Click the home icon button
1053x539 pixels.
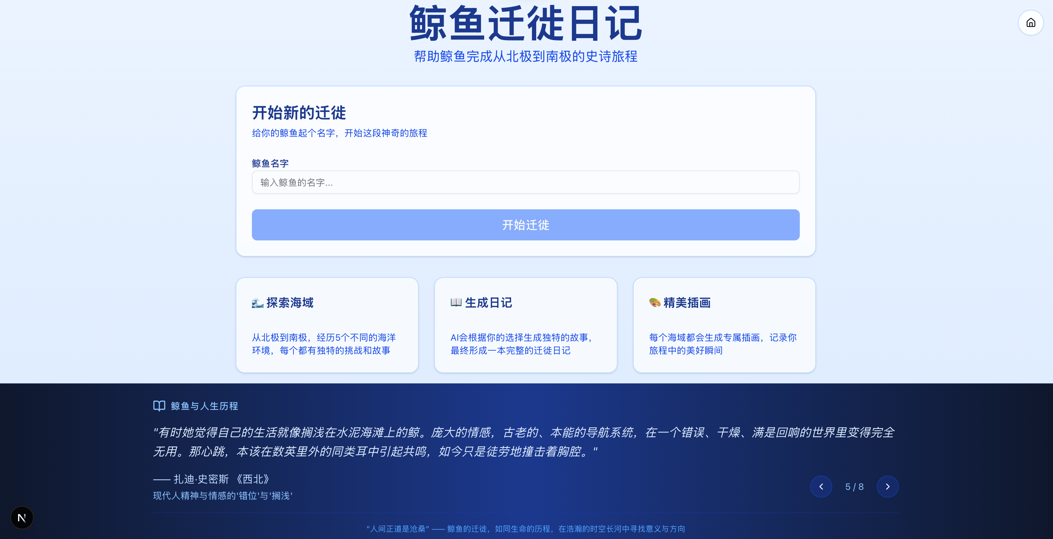click(1031, 23)
